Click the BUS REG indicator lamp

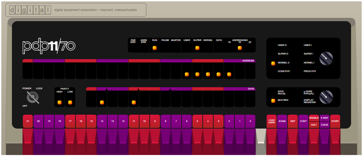pos(273,101)
